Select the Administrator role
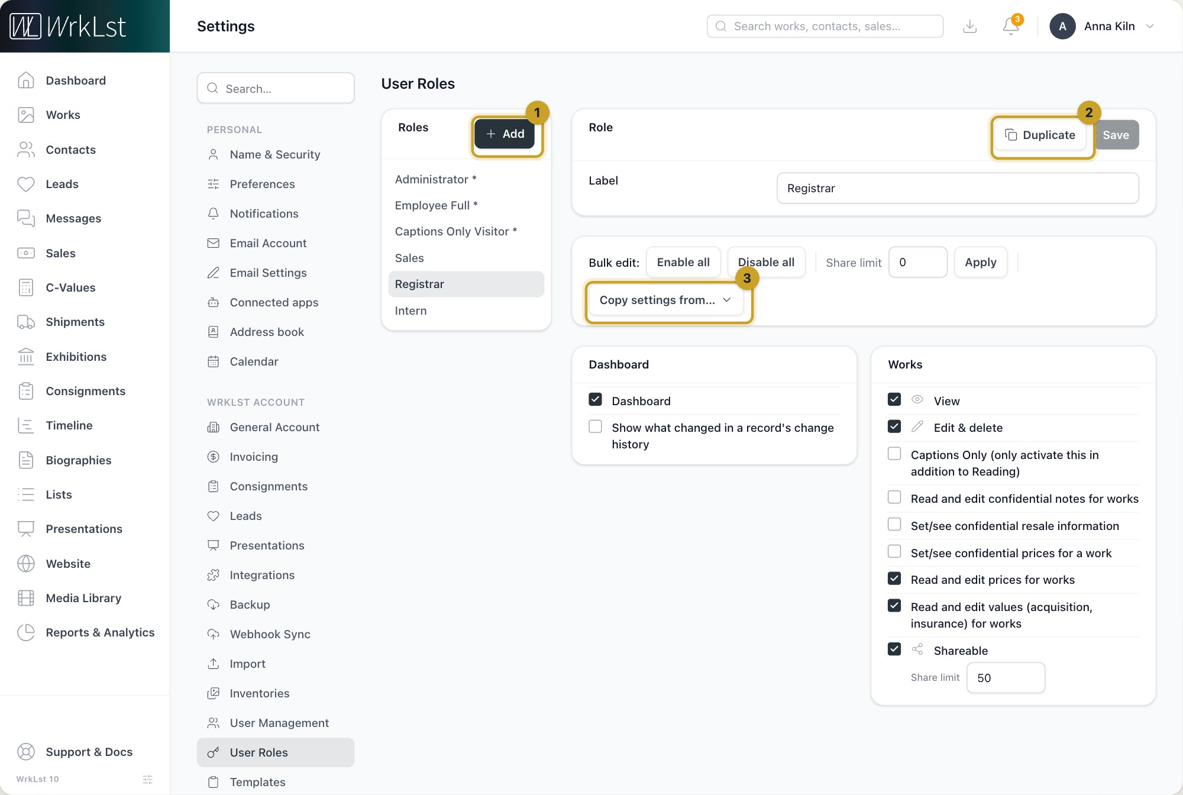The height and width of the screenshot is (795, 1183). (x=466, y=179)
